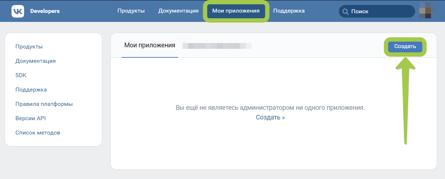
Task: Follow the Создать » link
Action: pos(271,117)
